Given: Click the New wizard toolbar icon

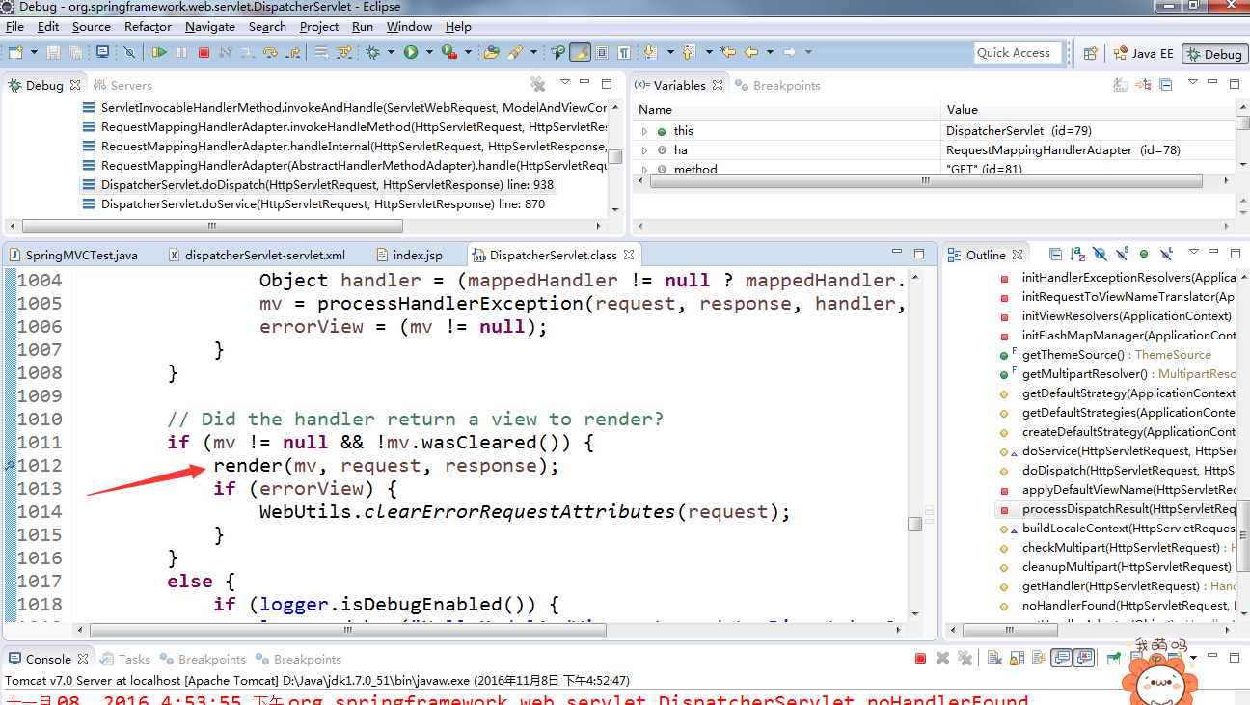Looking at the screenshot, I should click(14, 52).
